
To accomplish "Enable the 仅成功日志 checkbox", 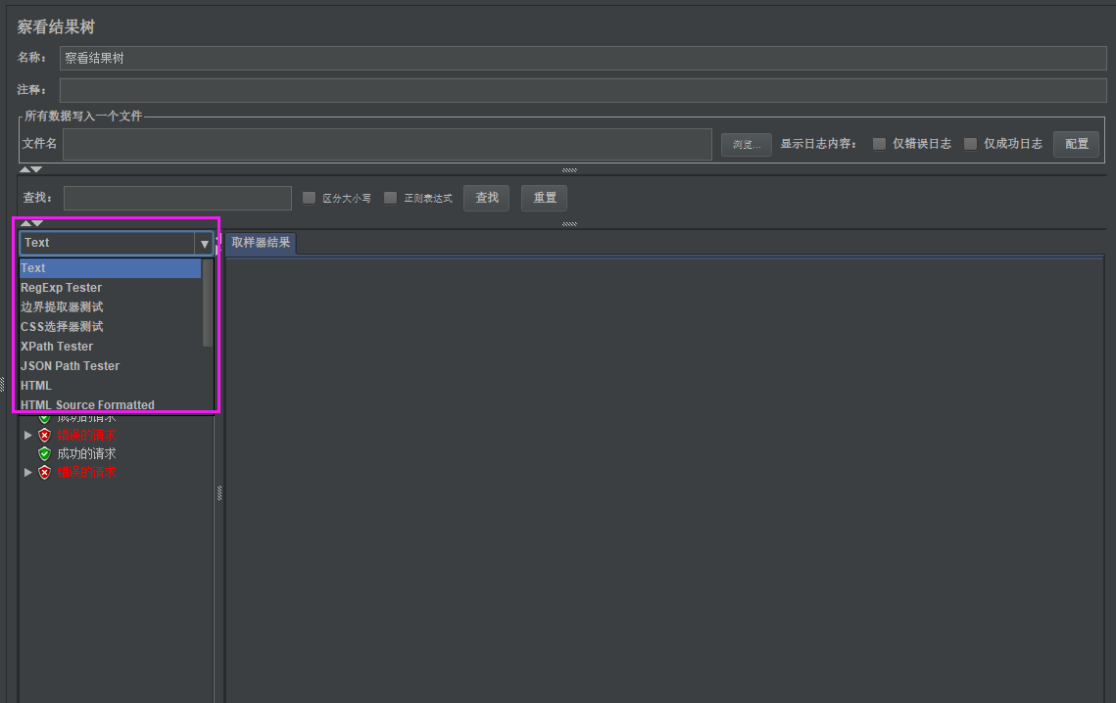I will pyautogui.click(x=968, y=143).
